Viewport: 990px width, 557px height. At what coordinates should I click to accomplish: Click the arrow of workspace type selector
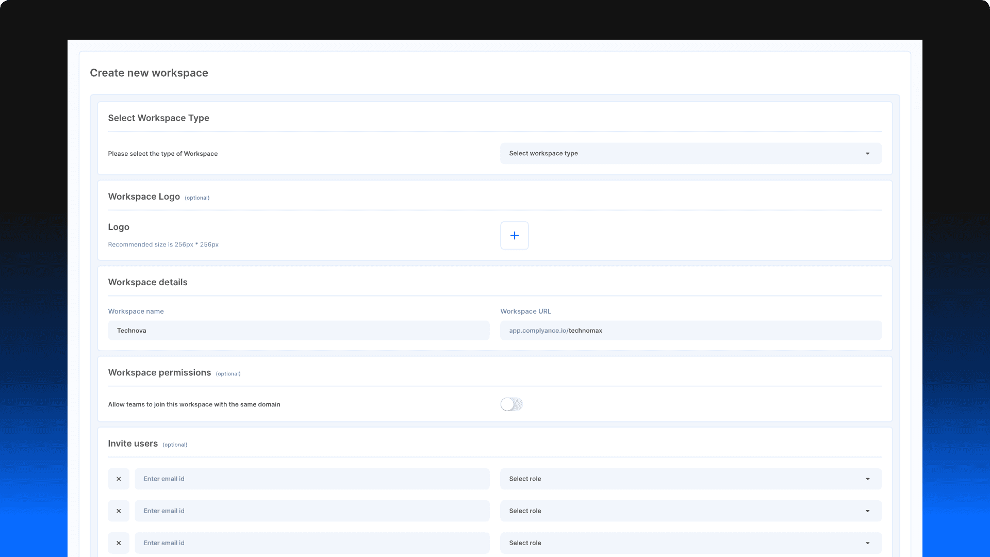868,154
